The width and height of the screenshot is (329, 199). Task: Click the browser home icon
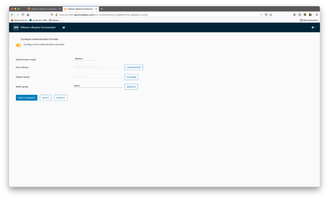pos(28,15)
